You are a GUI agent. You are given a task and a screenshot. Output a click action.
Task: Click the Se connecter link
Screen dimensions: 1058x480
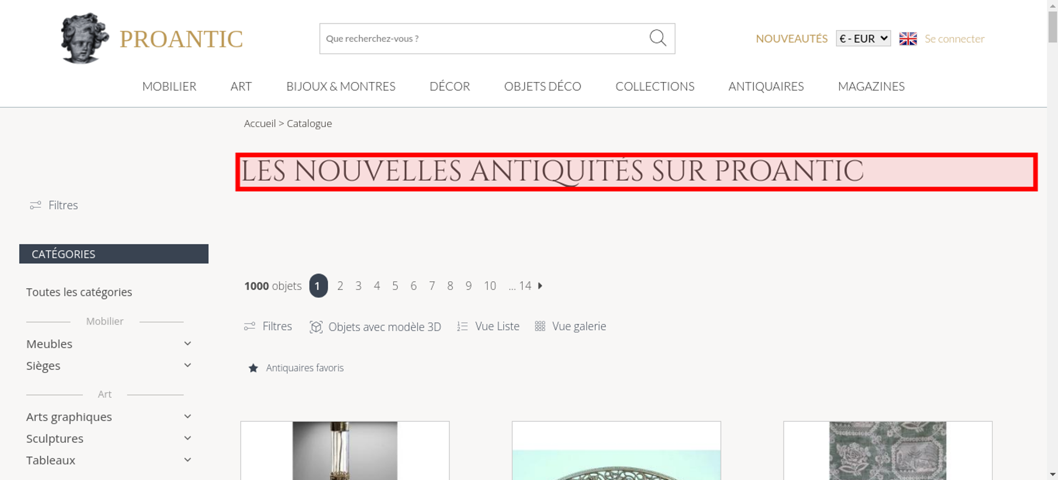(x=954, y=39)
